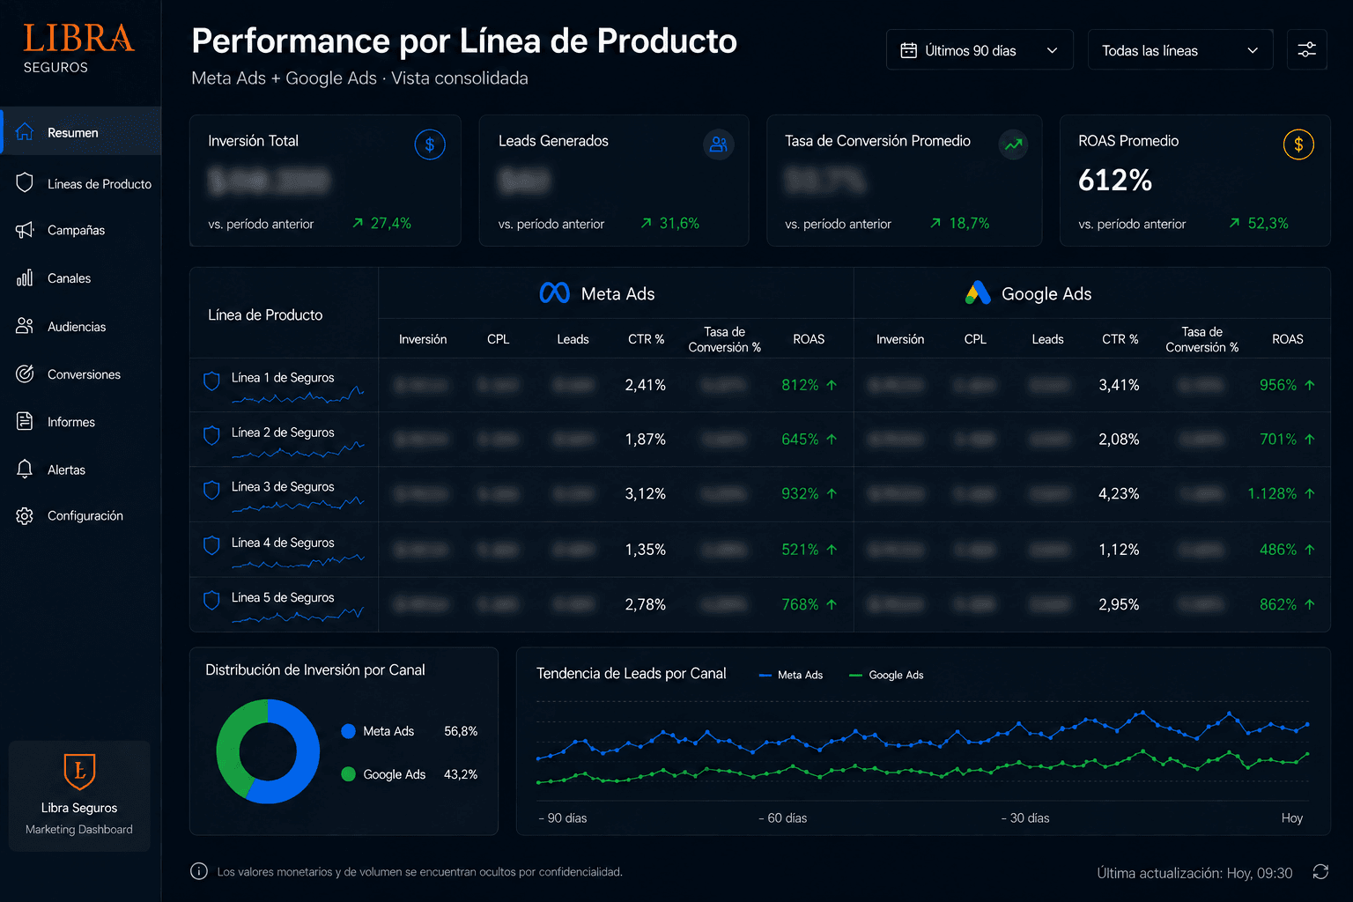Viewport: 1353px width, 902px height.
Task: Click the Libra Seguros shield logo in sidebar card
Action: [x=79, y=772]
